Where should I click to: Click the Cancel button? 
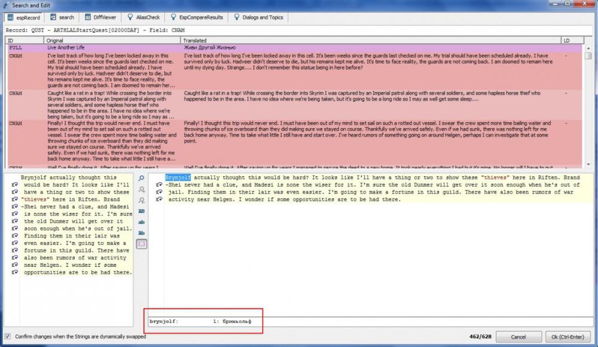pos(518,337)
